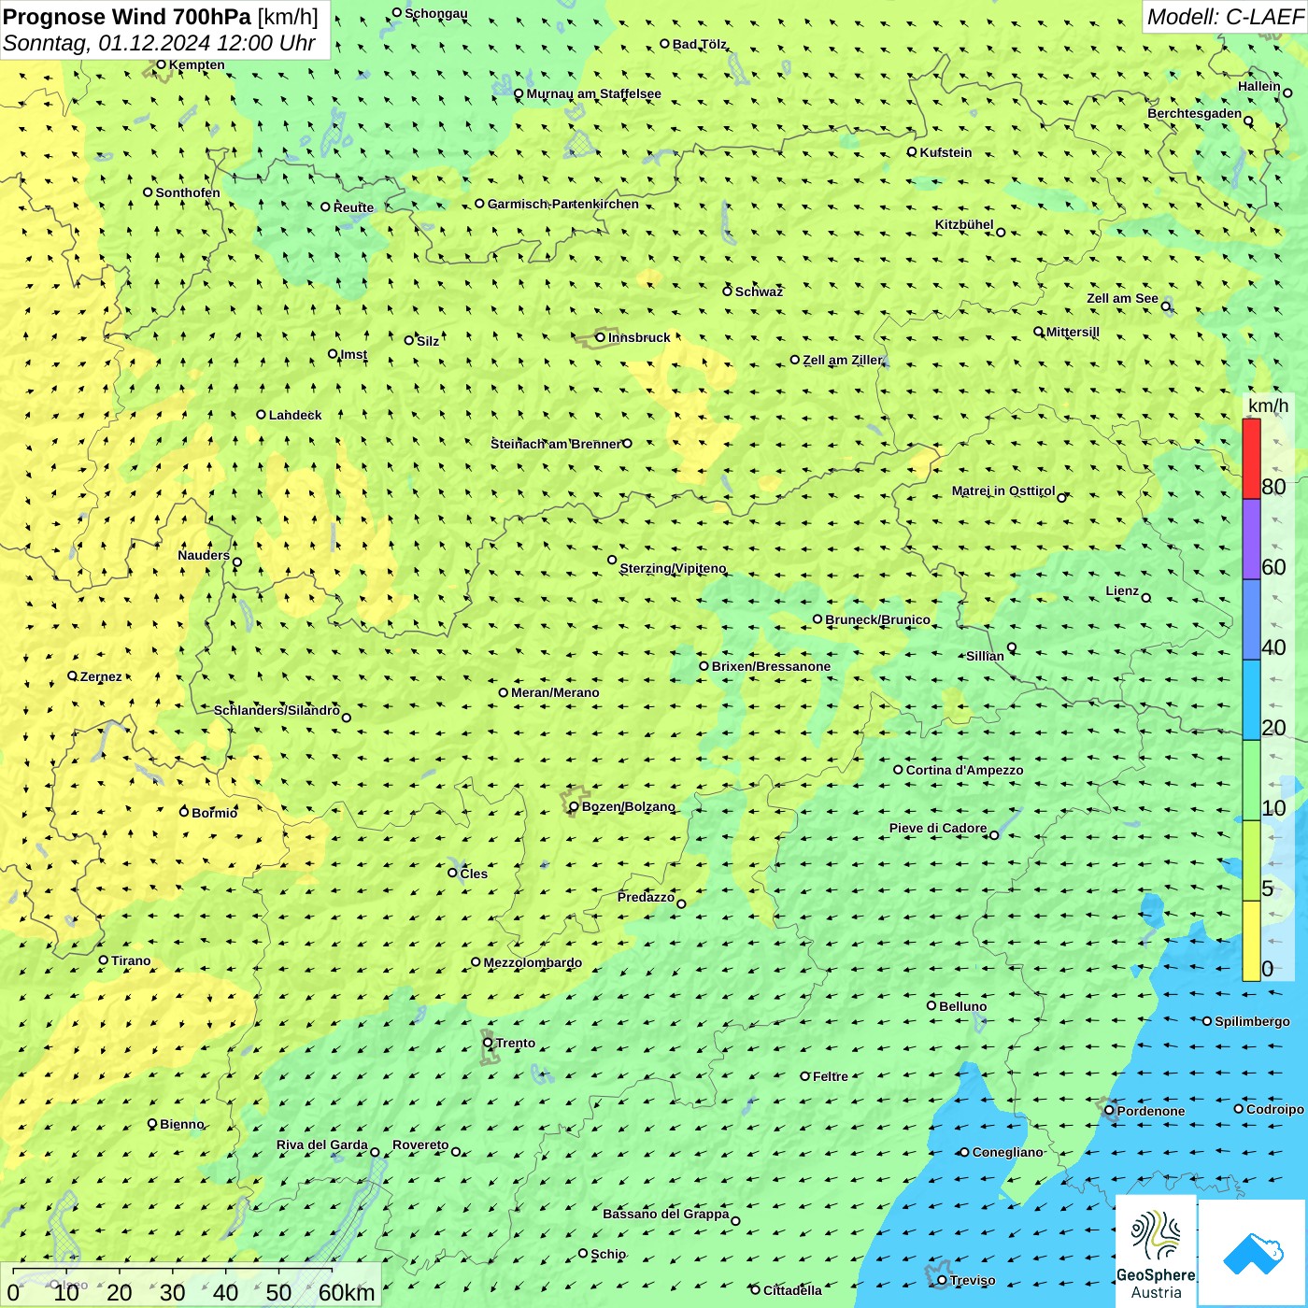The image size is (1308, 1308).
Task: Click the Tirano city label
Action: [x=131, y=960]
